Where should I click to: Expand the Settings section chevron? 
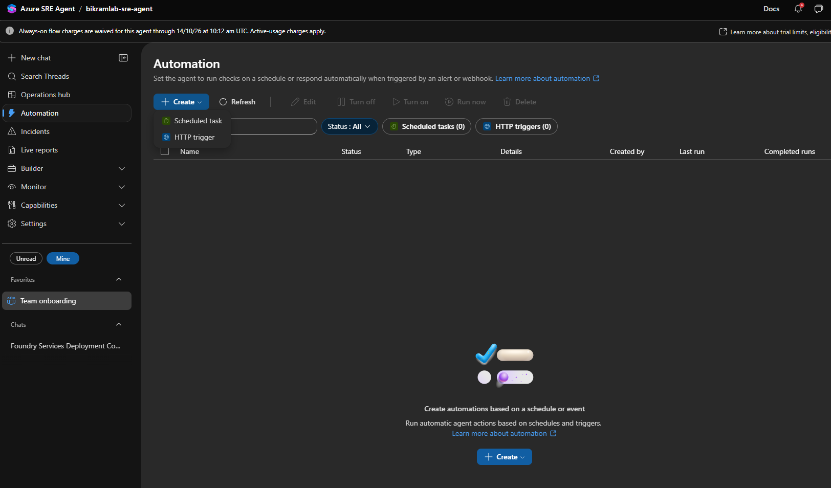click(122, 224)
